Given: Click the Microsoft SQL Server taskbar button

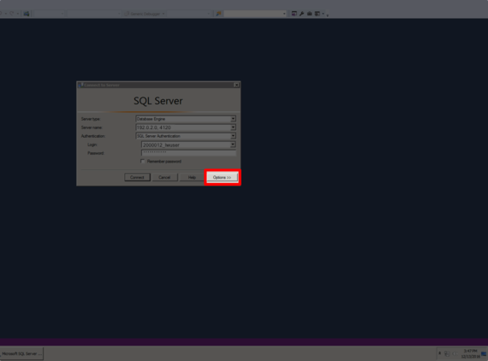Looking at the screenshot, I should pyautogui.click(x=21, y=353).
